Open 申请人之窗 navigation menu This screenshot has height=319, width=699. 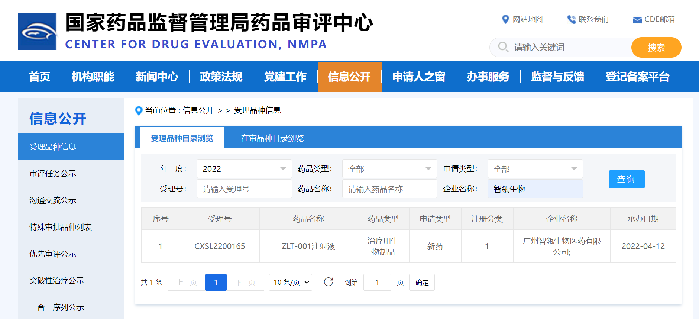tap(419, 77)
